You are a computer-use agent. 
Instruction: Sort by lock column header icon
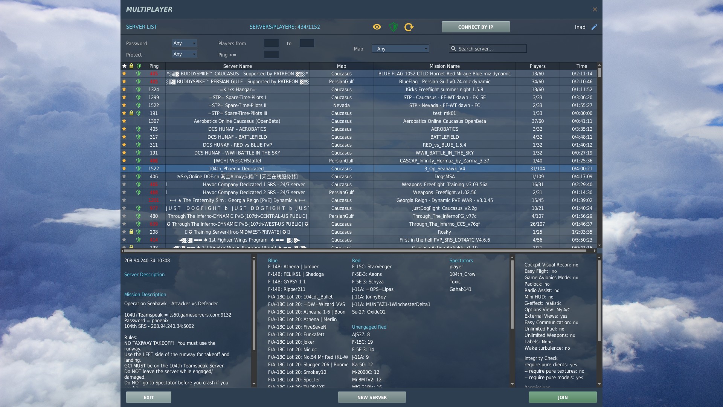click(x=131, y=66)
